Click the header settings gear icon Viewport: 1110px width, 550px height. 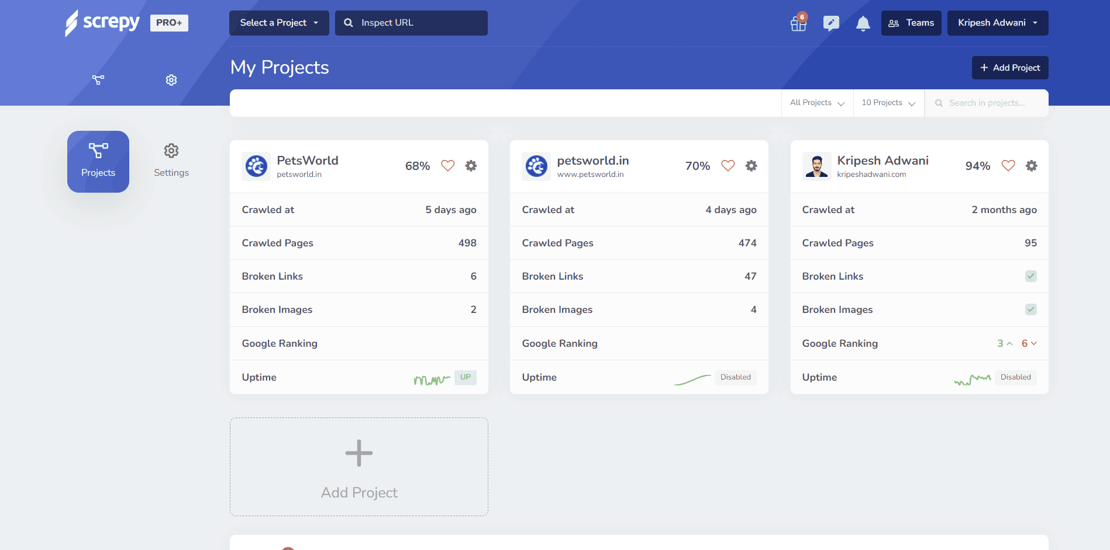point(171,80)
